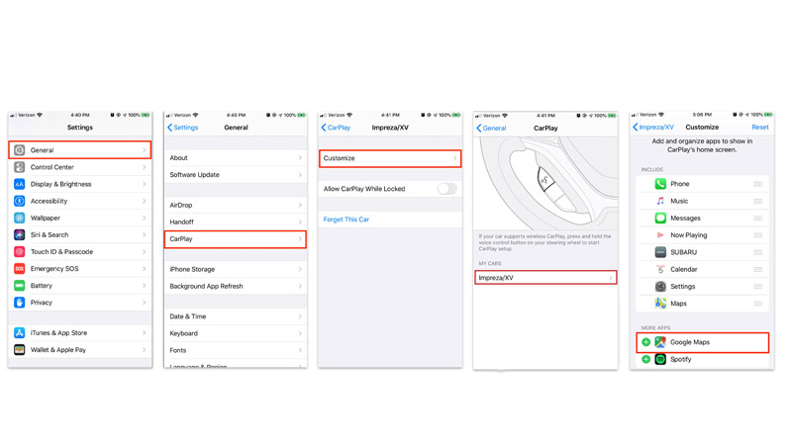
Task: Tap the Settings app icon in Customize
Action: 660,286
